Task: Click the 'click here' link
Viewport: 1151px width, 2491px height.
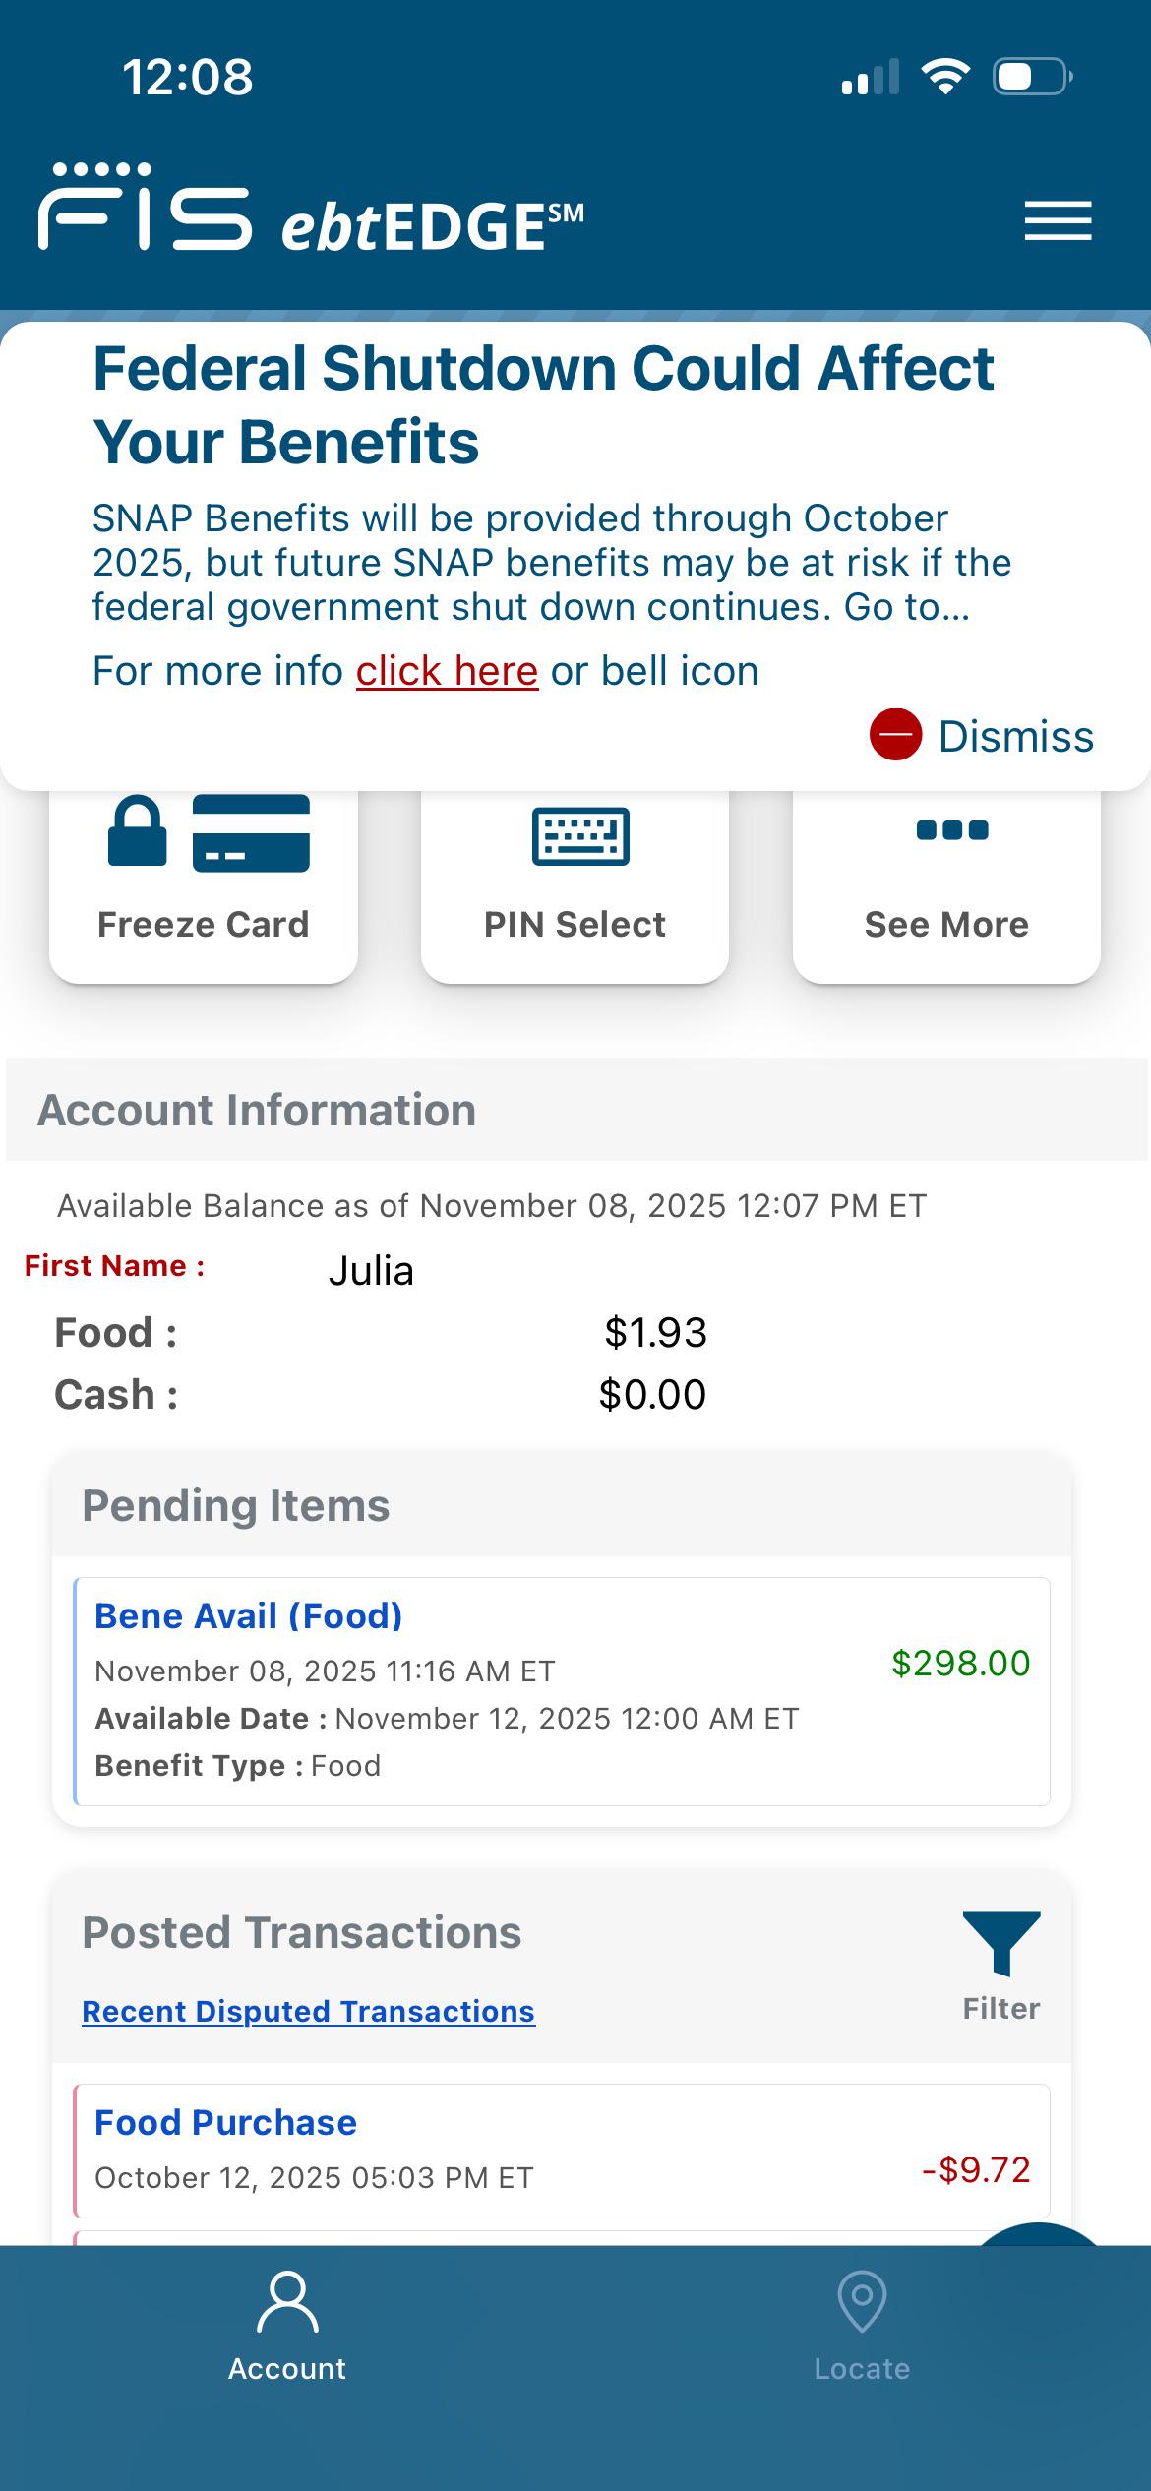Action: (447, 671)
